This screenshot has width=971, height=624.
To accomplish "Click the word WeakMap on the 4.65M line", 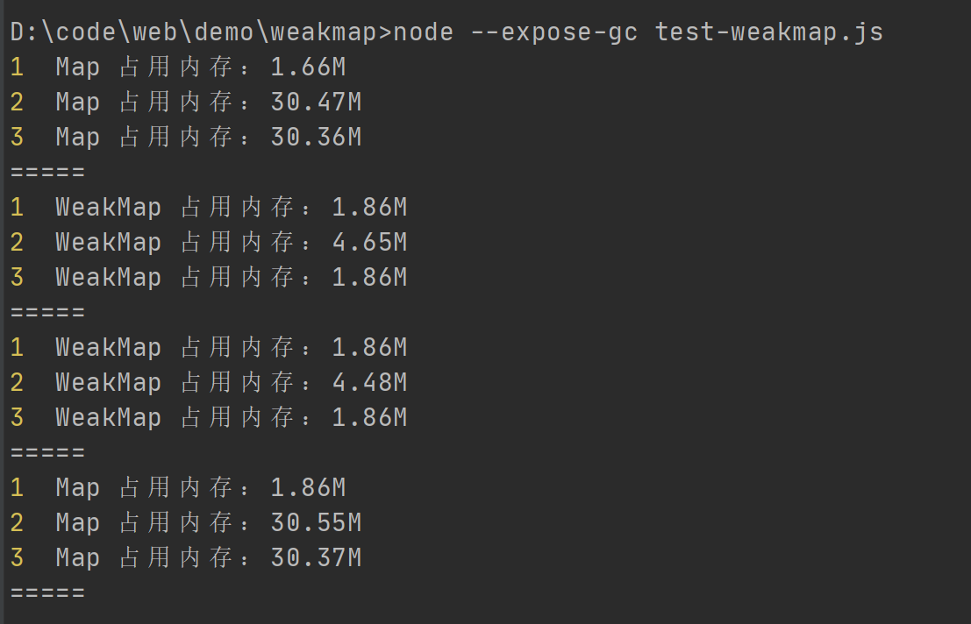I will click(x=109, y=243).
